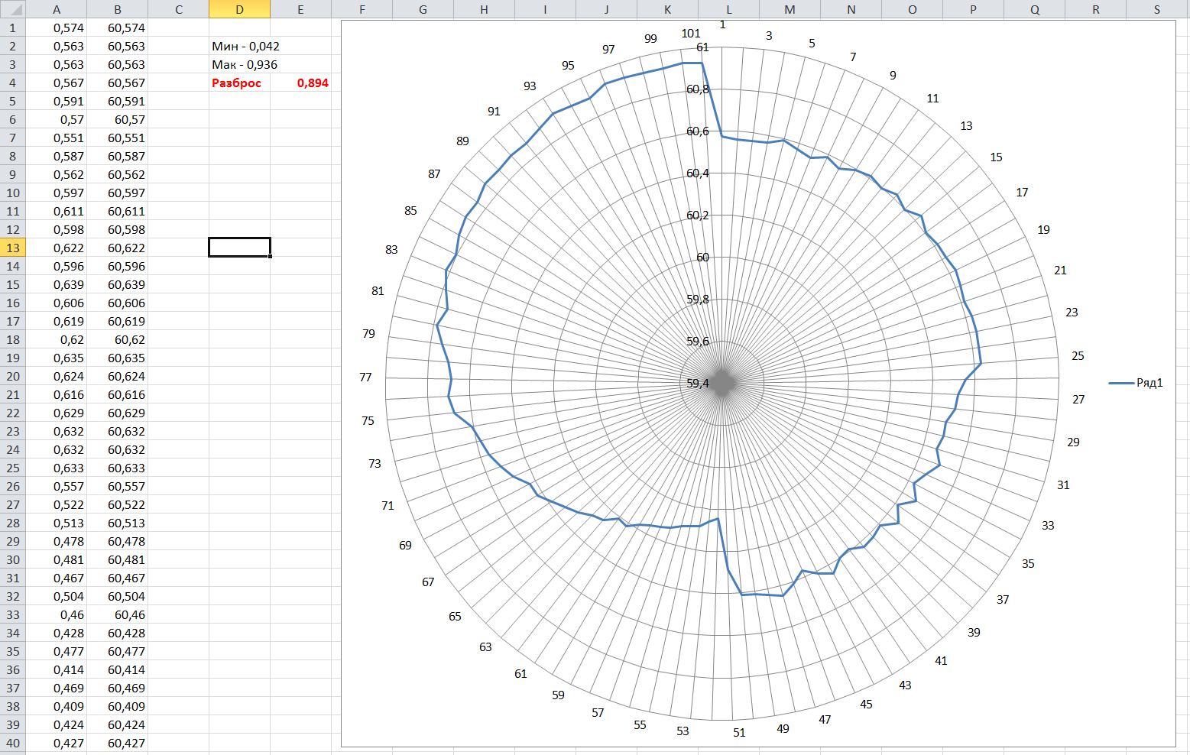Click chart category label 77
Image resolution: width=1190 pixels, height=755 pixels.
(365, 377)
